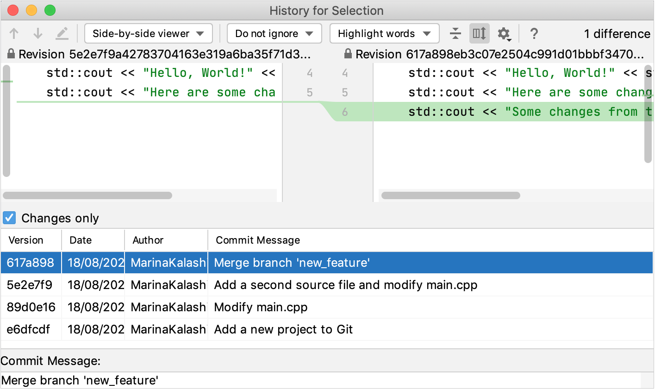Expand the Do not ignore dropdown
Screen dimensions: 655x390
click(274, 33)
